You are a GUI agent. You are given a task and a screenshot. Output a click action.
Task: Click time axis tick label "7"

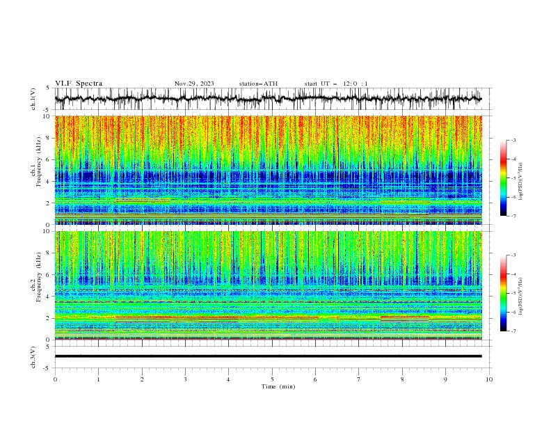[359, 379]
